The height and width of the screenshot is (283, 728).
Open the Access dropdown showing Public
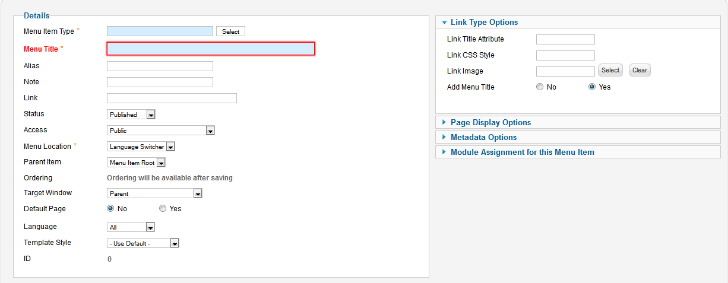[161, 131]
